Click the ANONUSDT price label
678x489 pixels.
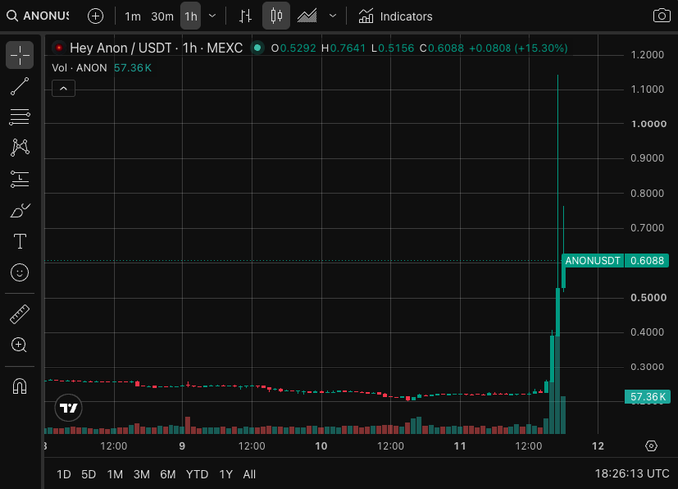593,261
